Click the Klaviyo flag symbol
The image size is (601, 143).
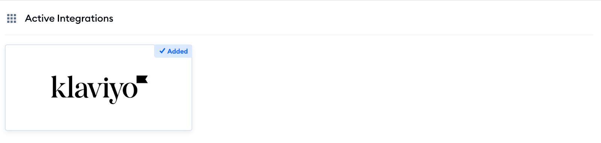(x=142, y=79)
